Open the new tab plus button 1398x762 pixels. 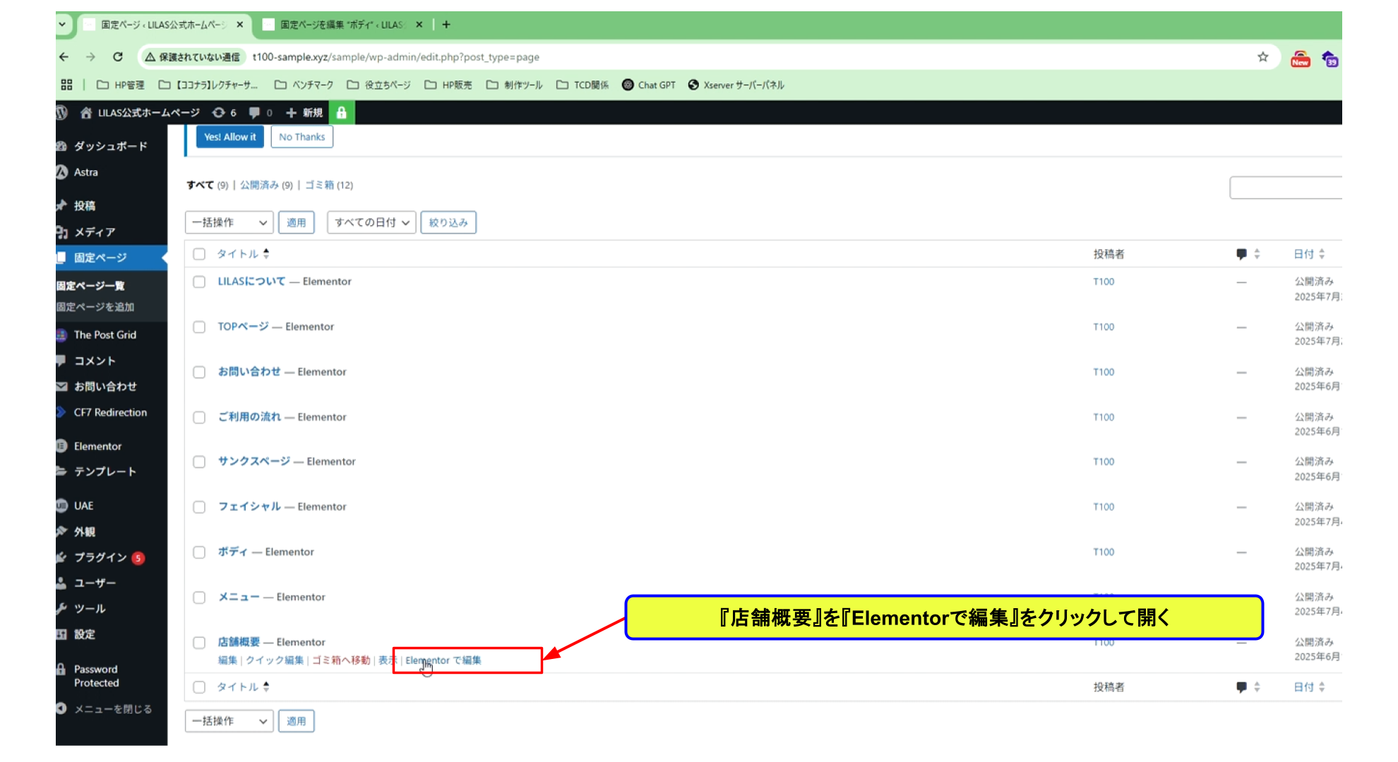(x=446, y=25)
